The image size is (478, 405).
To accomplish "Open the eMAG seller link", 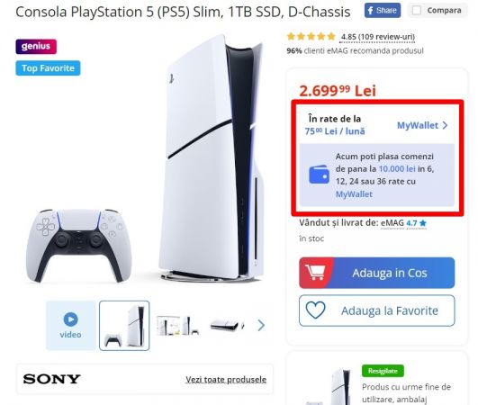I will click(x=392, y=223).
